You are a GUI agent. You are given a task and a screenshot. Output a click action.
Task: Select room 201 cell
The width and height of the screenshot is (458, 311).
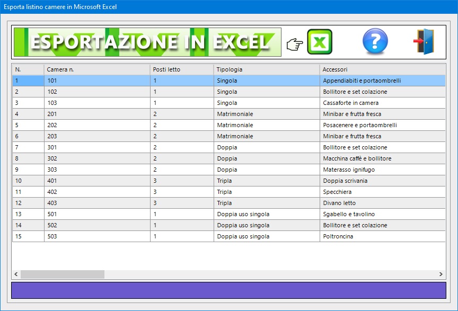tap(97, 114)
